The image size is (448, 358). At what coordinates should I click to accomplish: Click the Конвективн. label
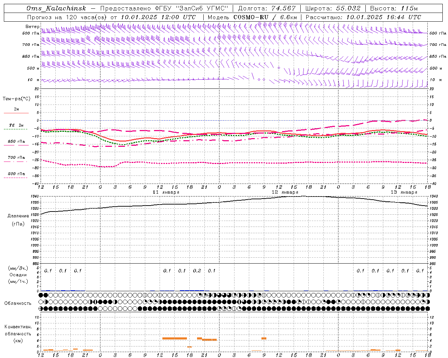[x=18, y=327]
